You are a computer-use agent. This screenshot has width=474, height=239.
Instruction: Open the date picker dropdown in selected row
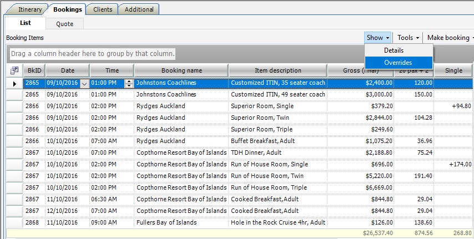[84, 83]
